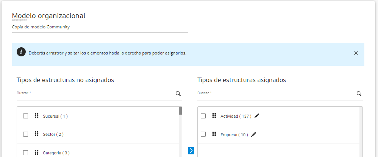Click the drag handle for Sector
Image resolution: width=378 pixels, height=157 pixels.
click(37, 134)
